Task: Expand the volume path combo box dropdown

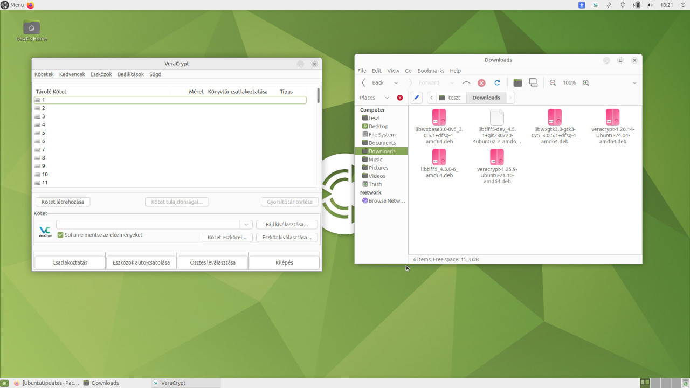Action: click(x=246, y=225)
